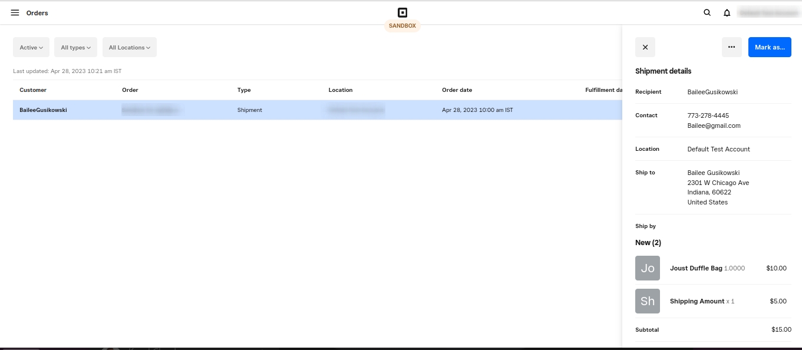Screen dimensions: 802x350
Task: Open the notifications bell
Action: coord(727,12)
